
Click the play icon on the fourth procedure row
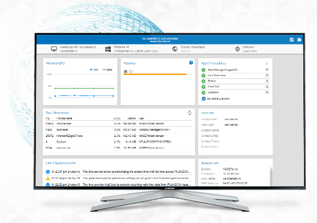click(203, 87)
